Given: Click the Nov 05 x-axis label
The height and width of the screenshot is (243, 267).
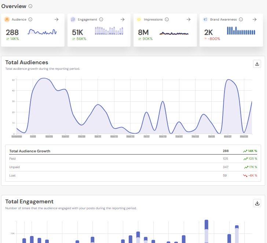Looking at the screenshot, I should point(49,137).
